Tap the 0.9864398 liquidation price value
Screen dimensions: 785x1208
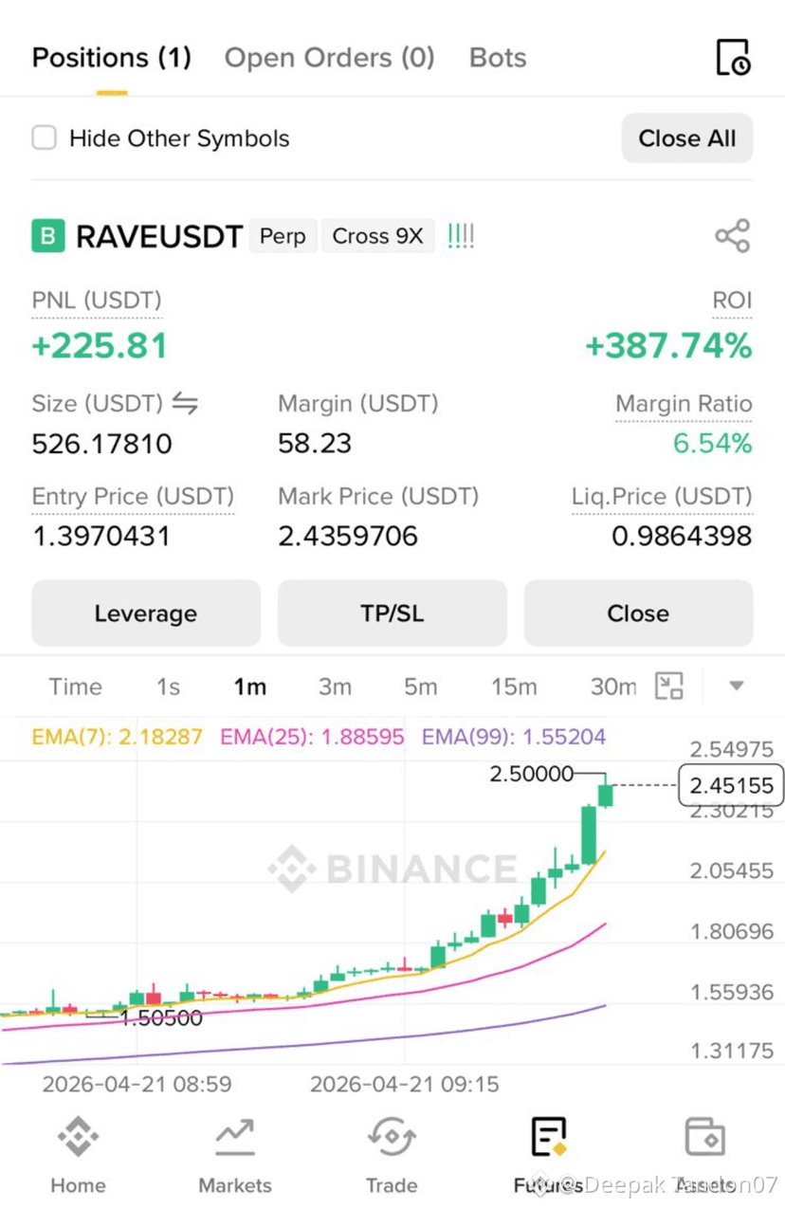pyautogui.click(x=682, y=537)
